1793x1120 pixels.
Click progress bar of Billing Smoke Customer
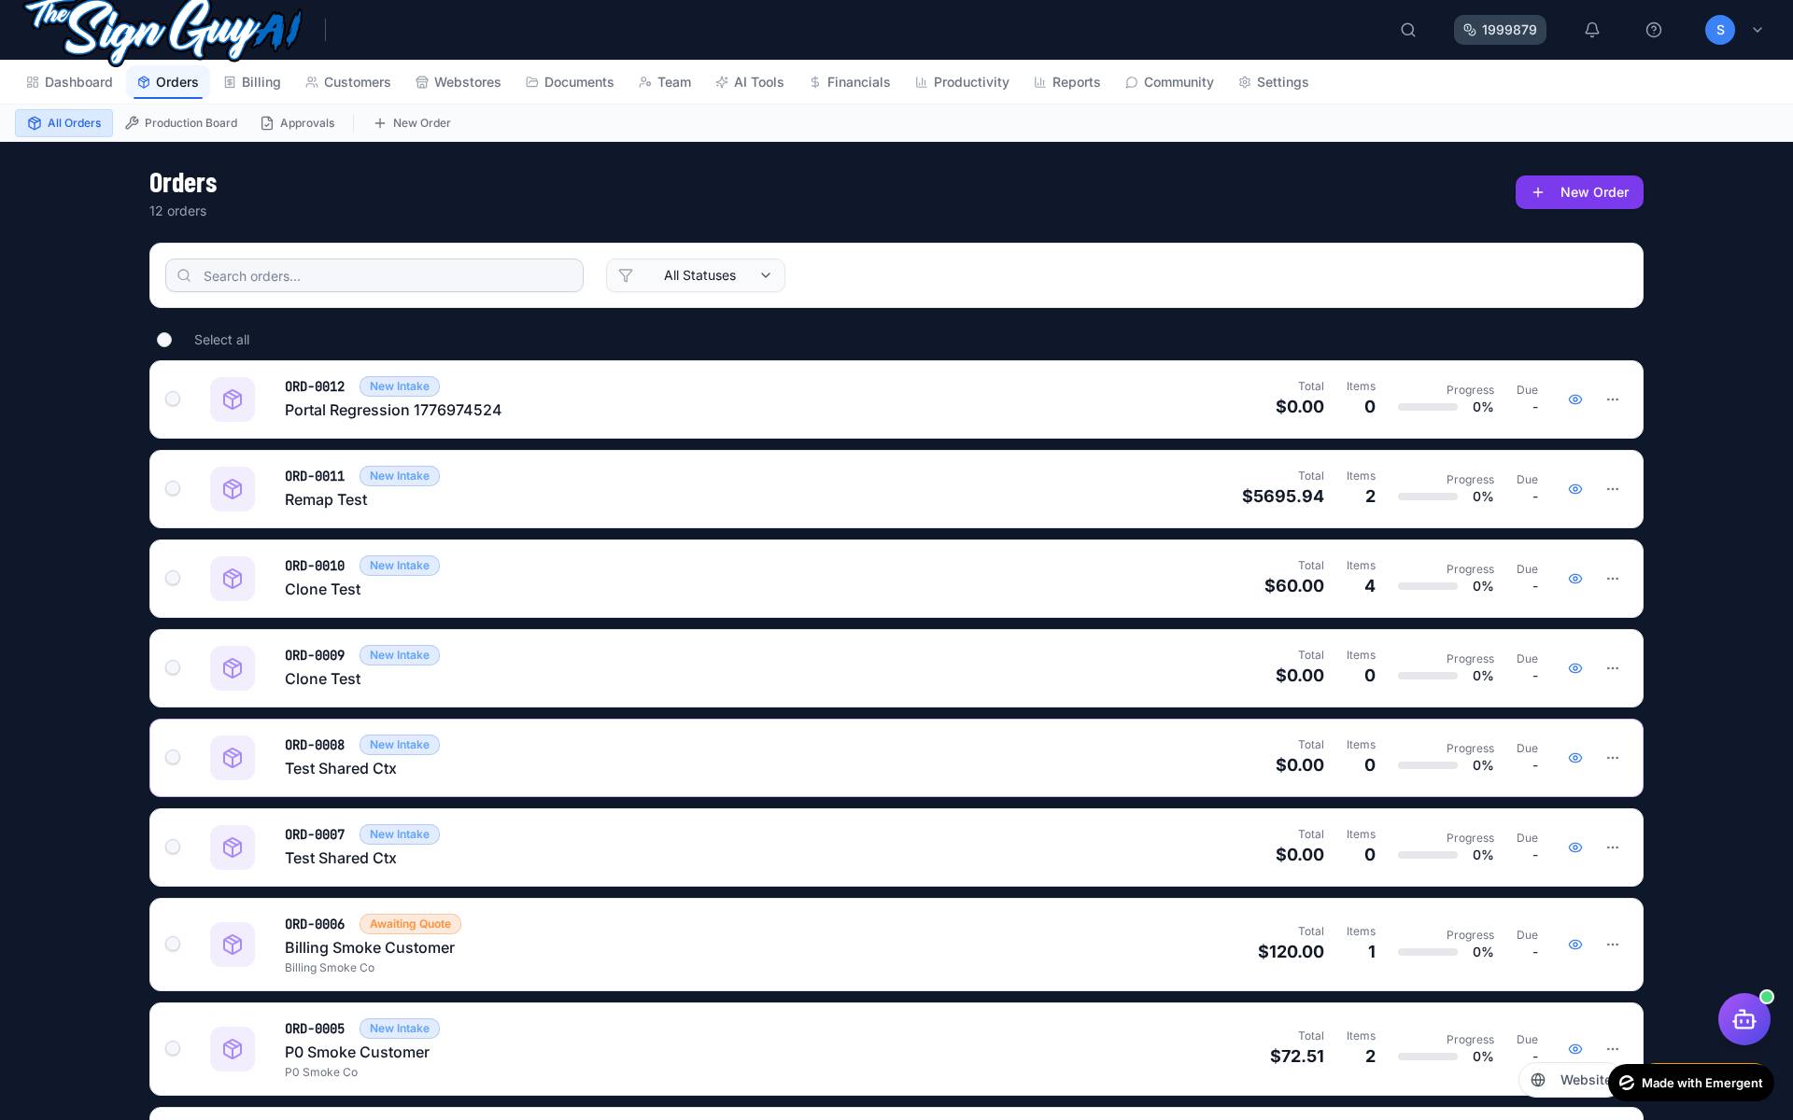coord(1428,952)
